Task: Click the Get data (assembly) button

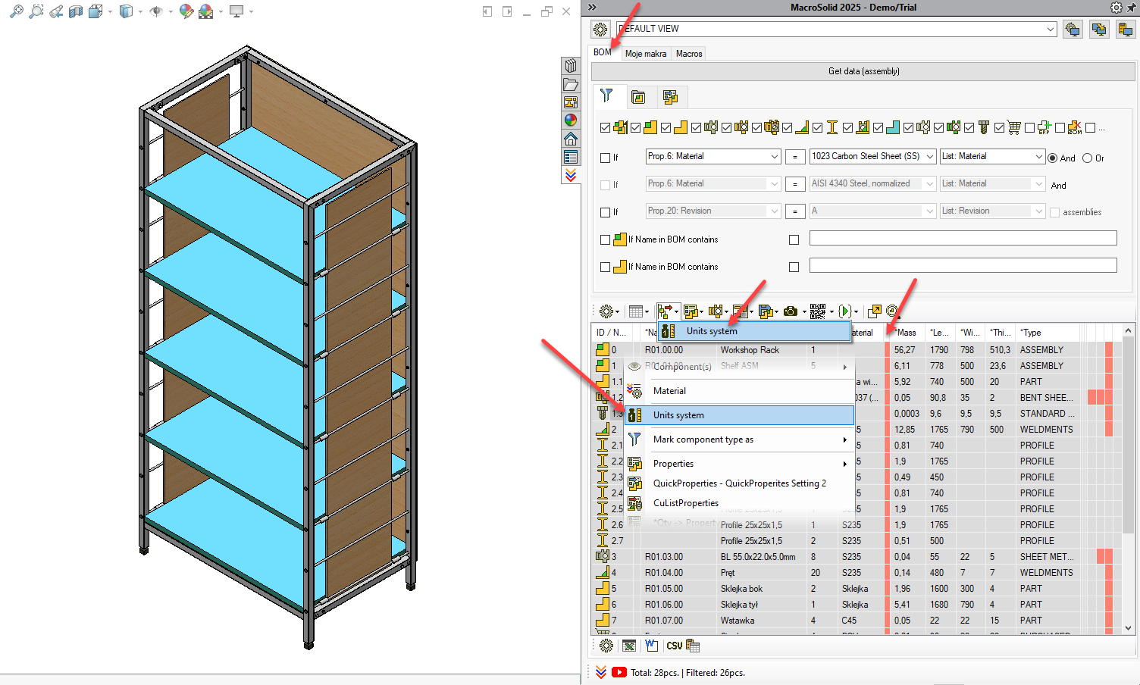Action: 863,71
